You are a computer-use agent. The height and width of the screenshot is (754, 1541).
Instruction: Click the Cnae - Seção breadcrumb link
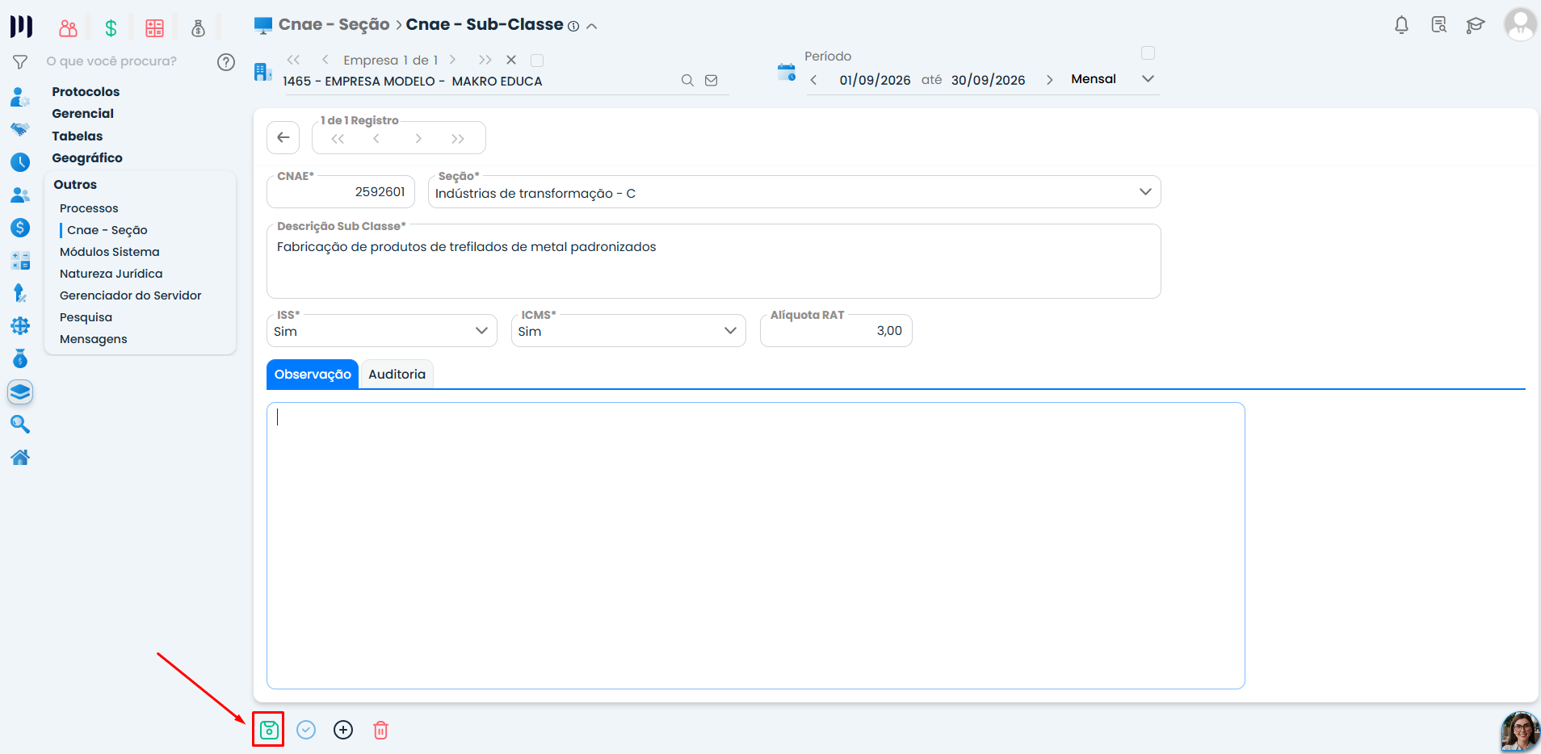pos(334,24)
